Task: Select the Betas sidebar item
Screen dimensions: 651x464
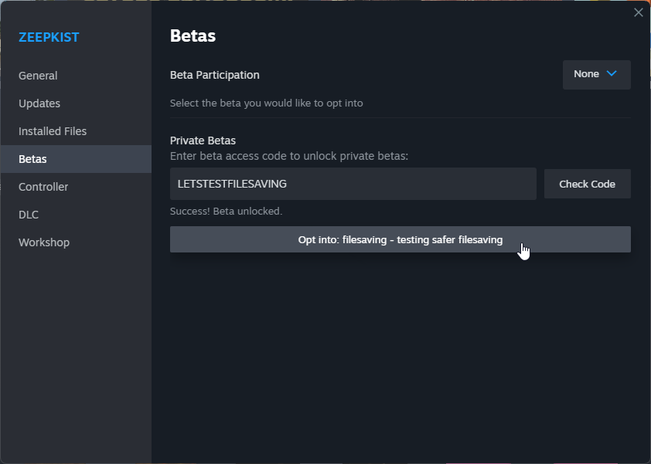Action: (76, 159)
